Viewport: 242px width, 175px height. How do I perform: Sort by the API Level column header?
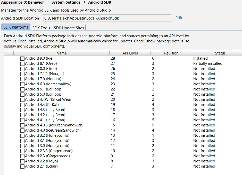pyautogui.click(x=130, y=53)
